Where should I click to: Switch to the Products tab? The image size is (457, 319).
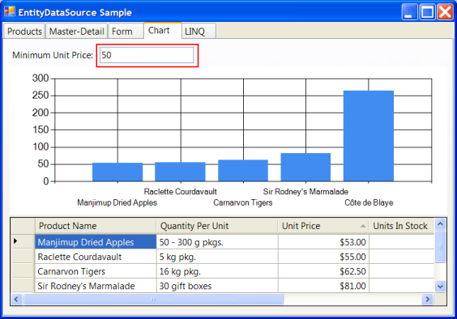[x=24, y=32]
